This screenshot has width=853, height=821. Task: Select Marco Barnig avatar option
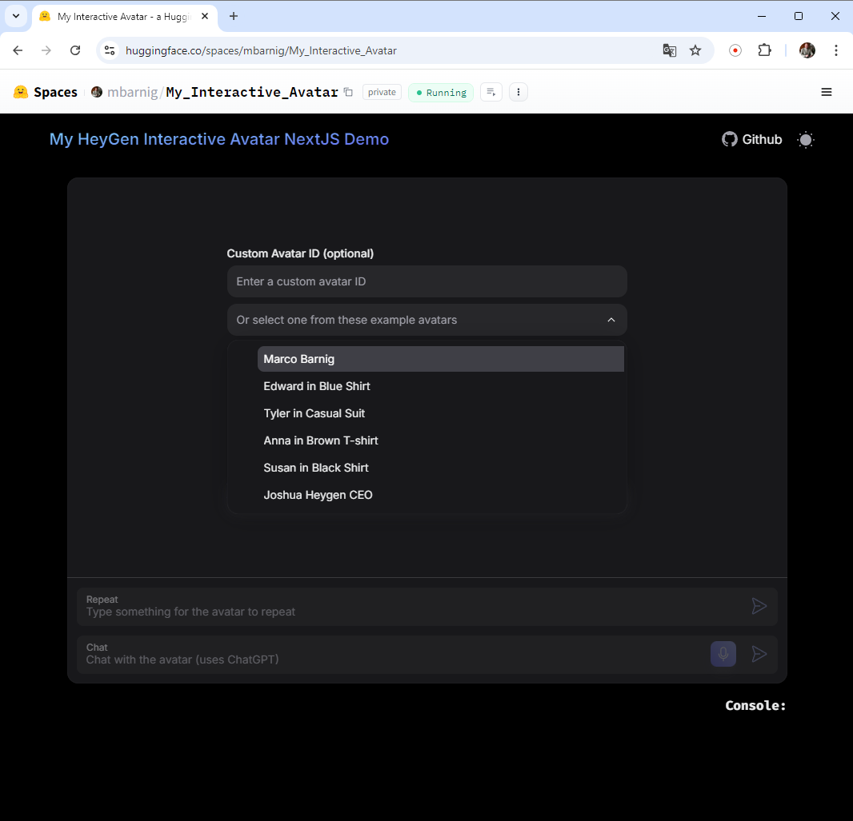pos(441,359)
